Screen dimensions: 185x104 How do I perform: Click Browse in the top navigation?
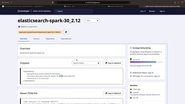pyautogui.click(x=152, y=11)
